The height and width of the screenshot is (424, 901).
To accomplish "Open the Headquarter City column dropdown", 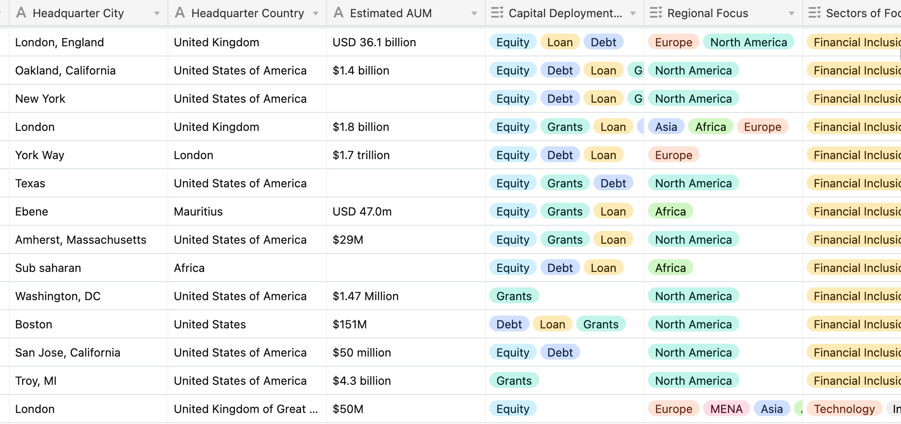I will (x=157, y=13).
